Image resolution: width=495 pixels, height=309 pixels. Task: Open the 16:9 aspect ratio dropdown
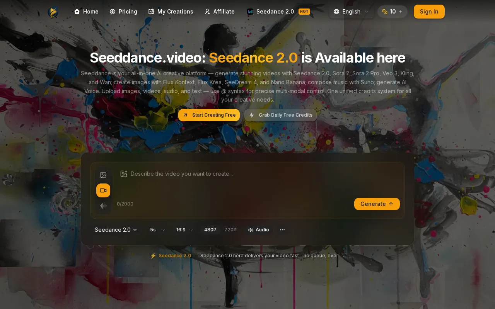[x=184, y=230]
